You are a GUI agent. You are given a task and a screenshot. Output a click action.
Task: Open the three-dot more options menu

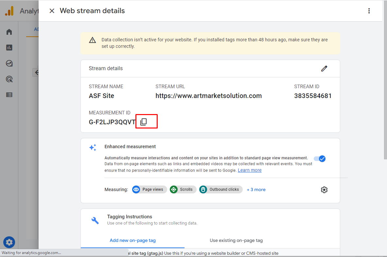369,11
